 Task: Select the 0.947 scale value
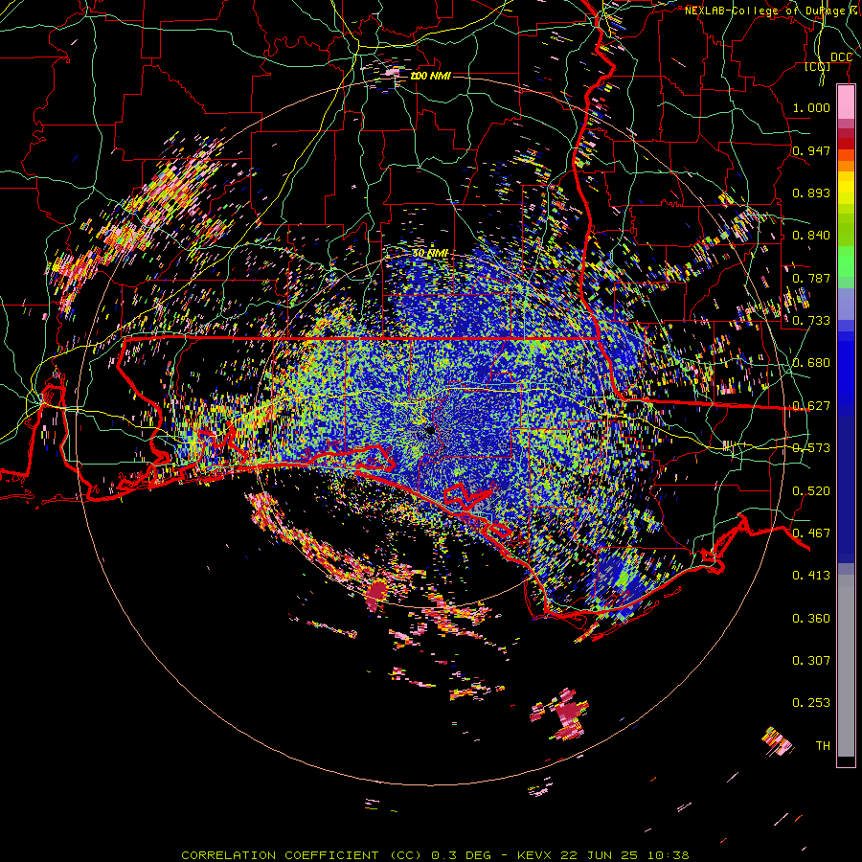tap(811, 150)
